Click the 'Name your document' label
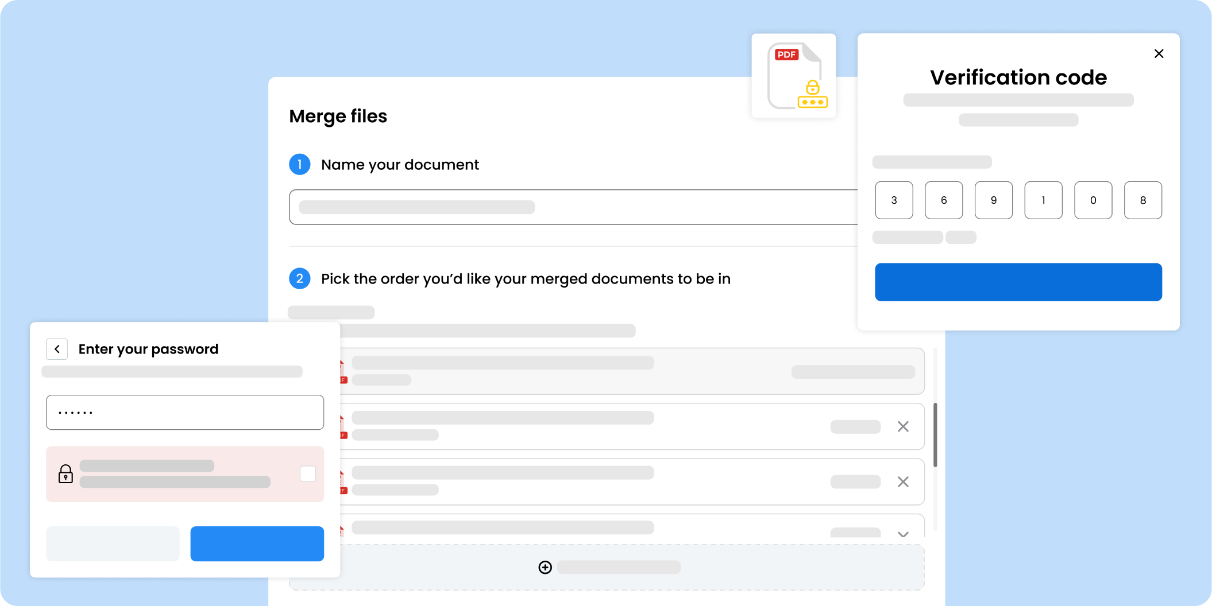Viewport: 1212px width, 606px height. pos(400,165)
